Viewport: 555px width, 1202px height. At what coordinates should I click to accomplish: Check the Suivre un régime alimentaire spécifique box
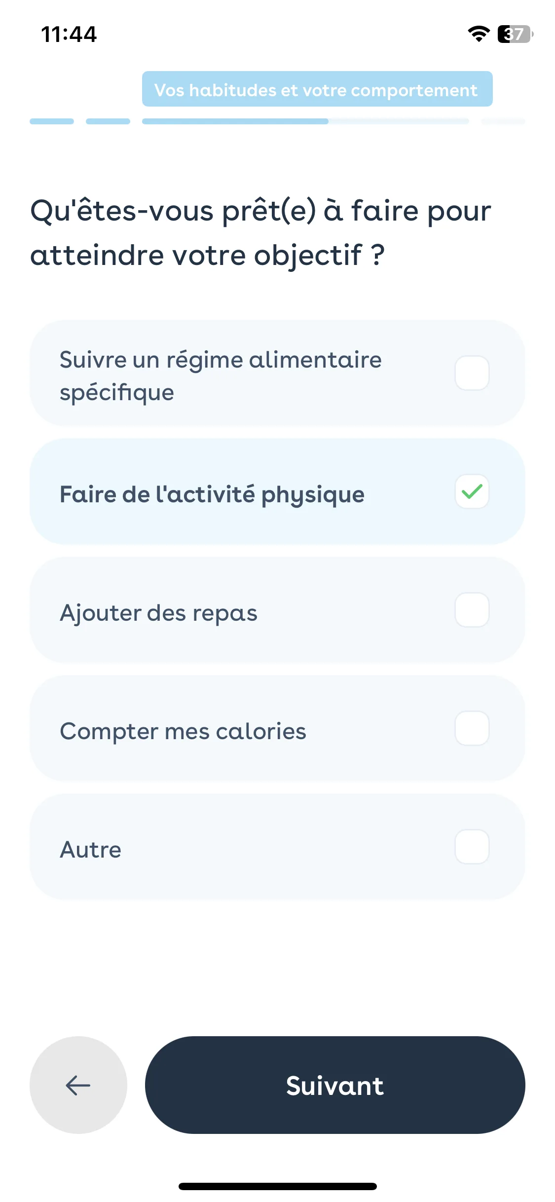472,373
